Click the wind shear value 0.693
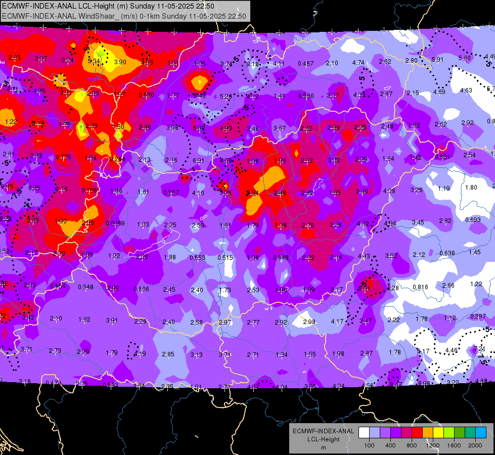495x455 pixels. (x=473, y=220)
